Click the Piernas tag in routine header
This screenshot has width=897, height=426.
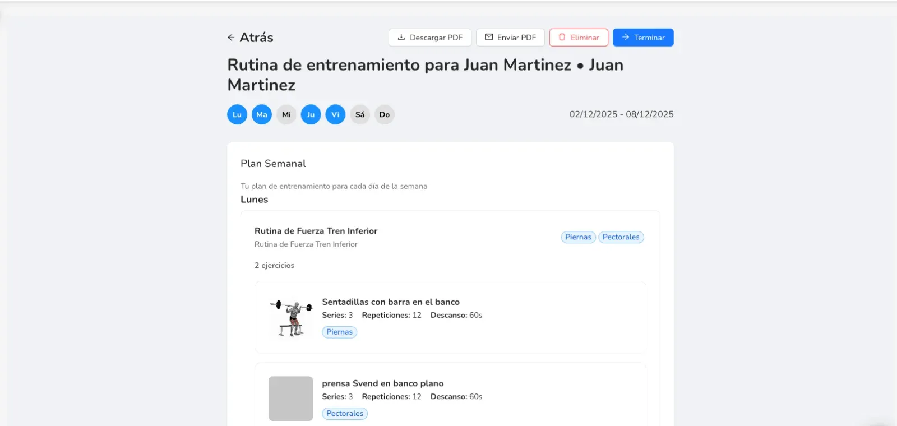(579, 237)
